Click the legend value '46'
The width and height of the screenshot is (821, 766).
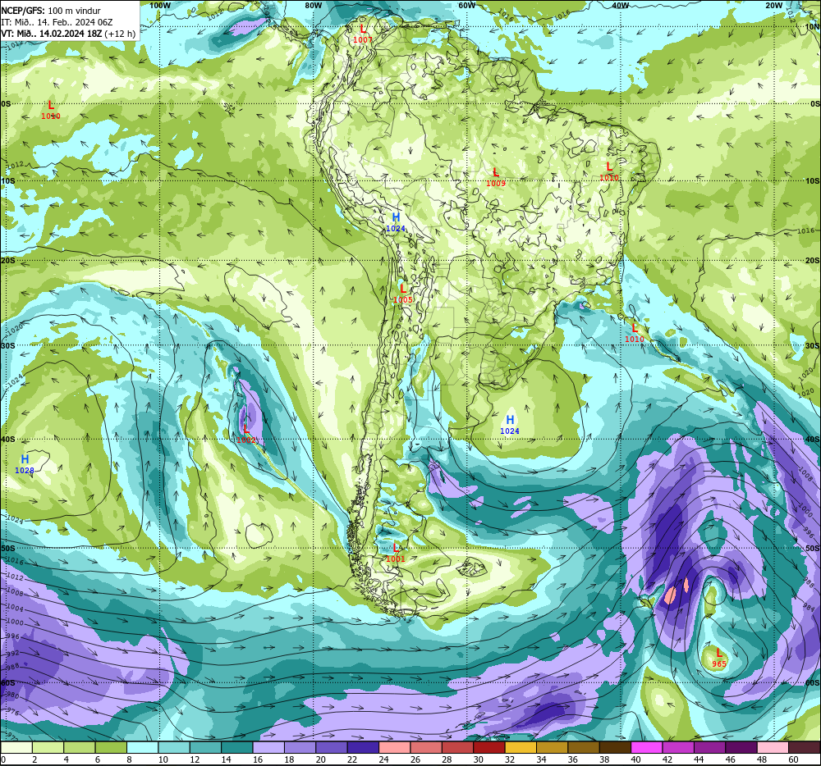tap(731, 759)
